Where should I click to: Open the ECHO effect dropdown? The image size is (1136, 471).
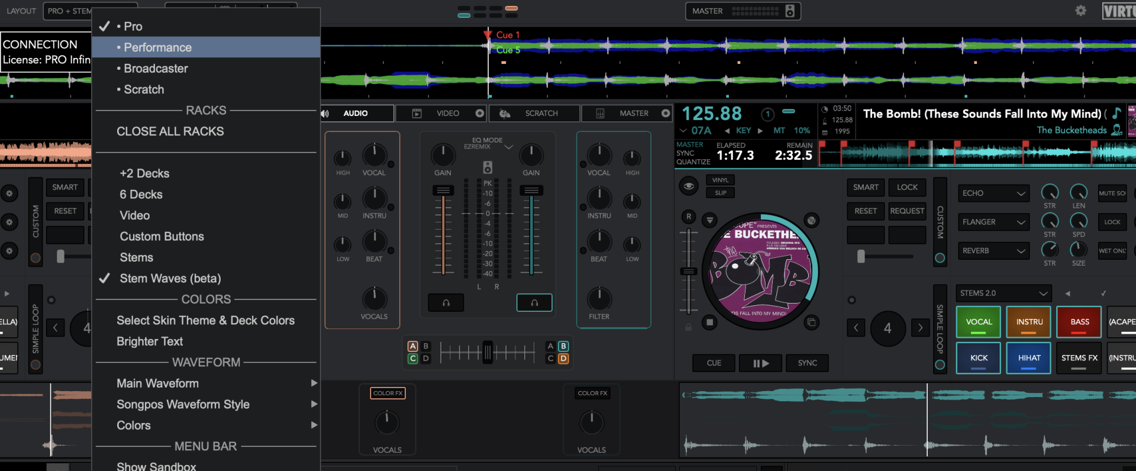coord(993,193)
